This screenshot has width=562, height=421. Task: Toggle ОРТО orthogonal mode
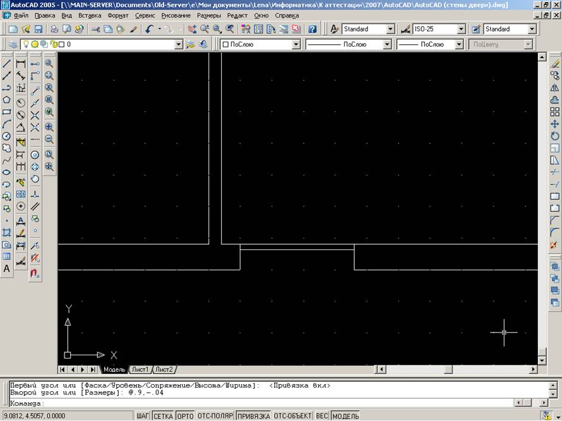tap(185, 415)
